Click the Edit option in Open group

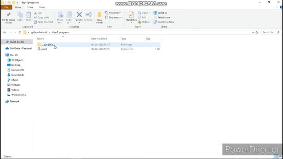tap(142, 18)
